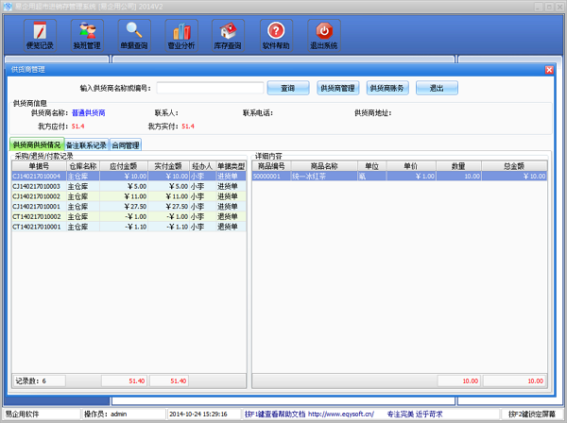Sort by 数量 column header
The width and height of the screenshot is (567, 423).
click(x=458, y=166)
